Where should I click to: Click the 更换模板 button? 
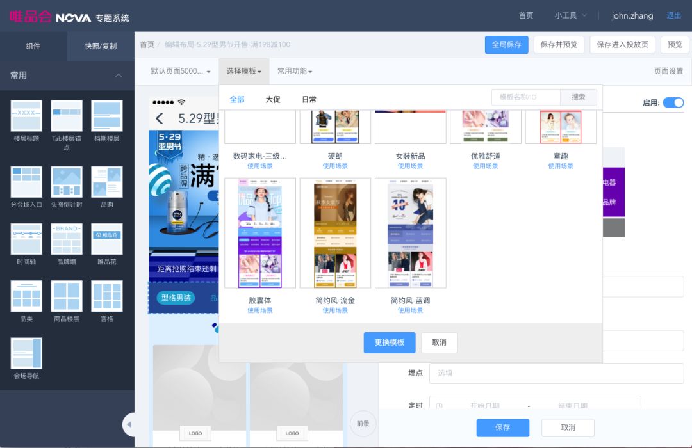tap(389, 343)
